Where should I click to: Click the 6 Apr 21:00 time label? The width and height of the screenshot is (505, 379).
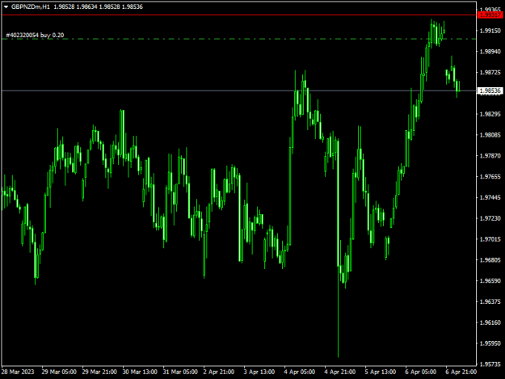(461, 372)
